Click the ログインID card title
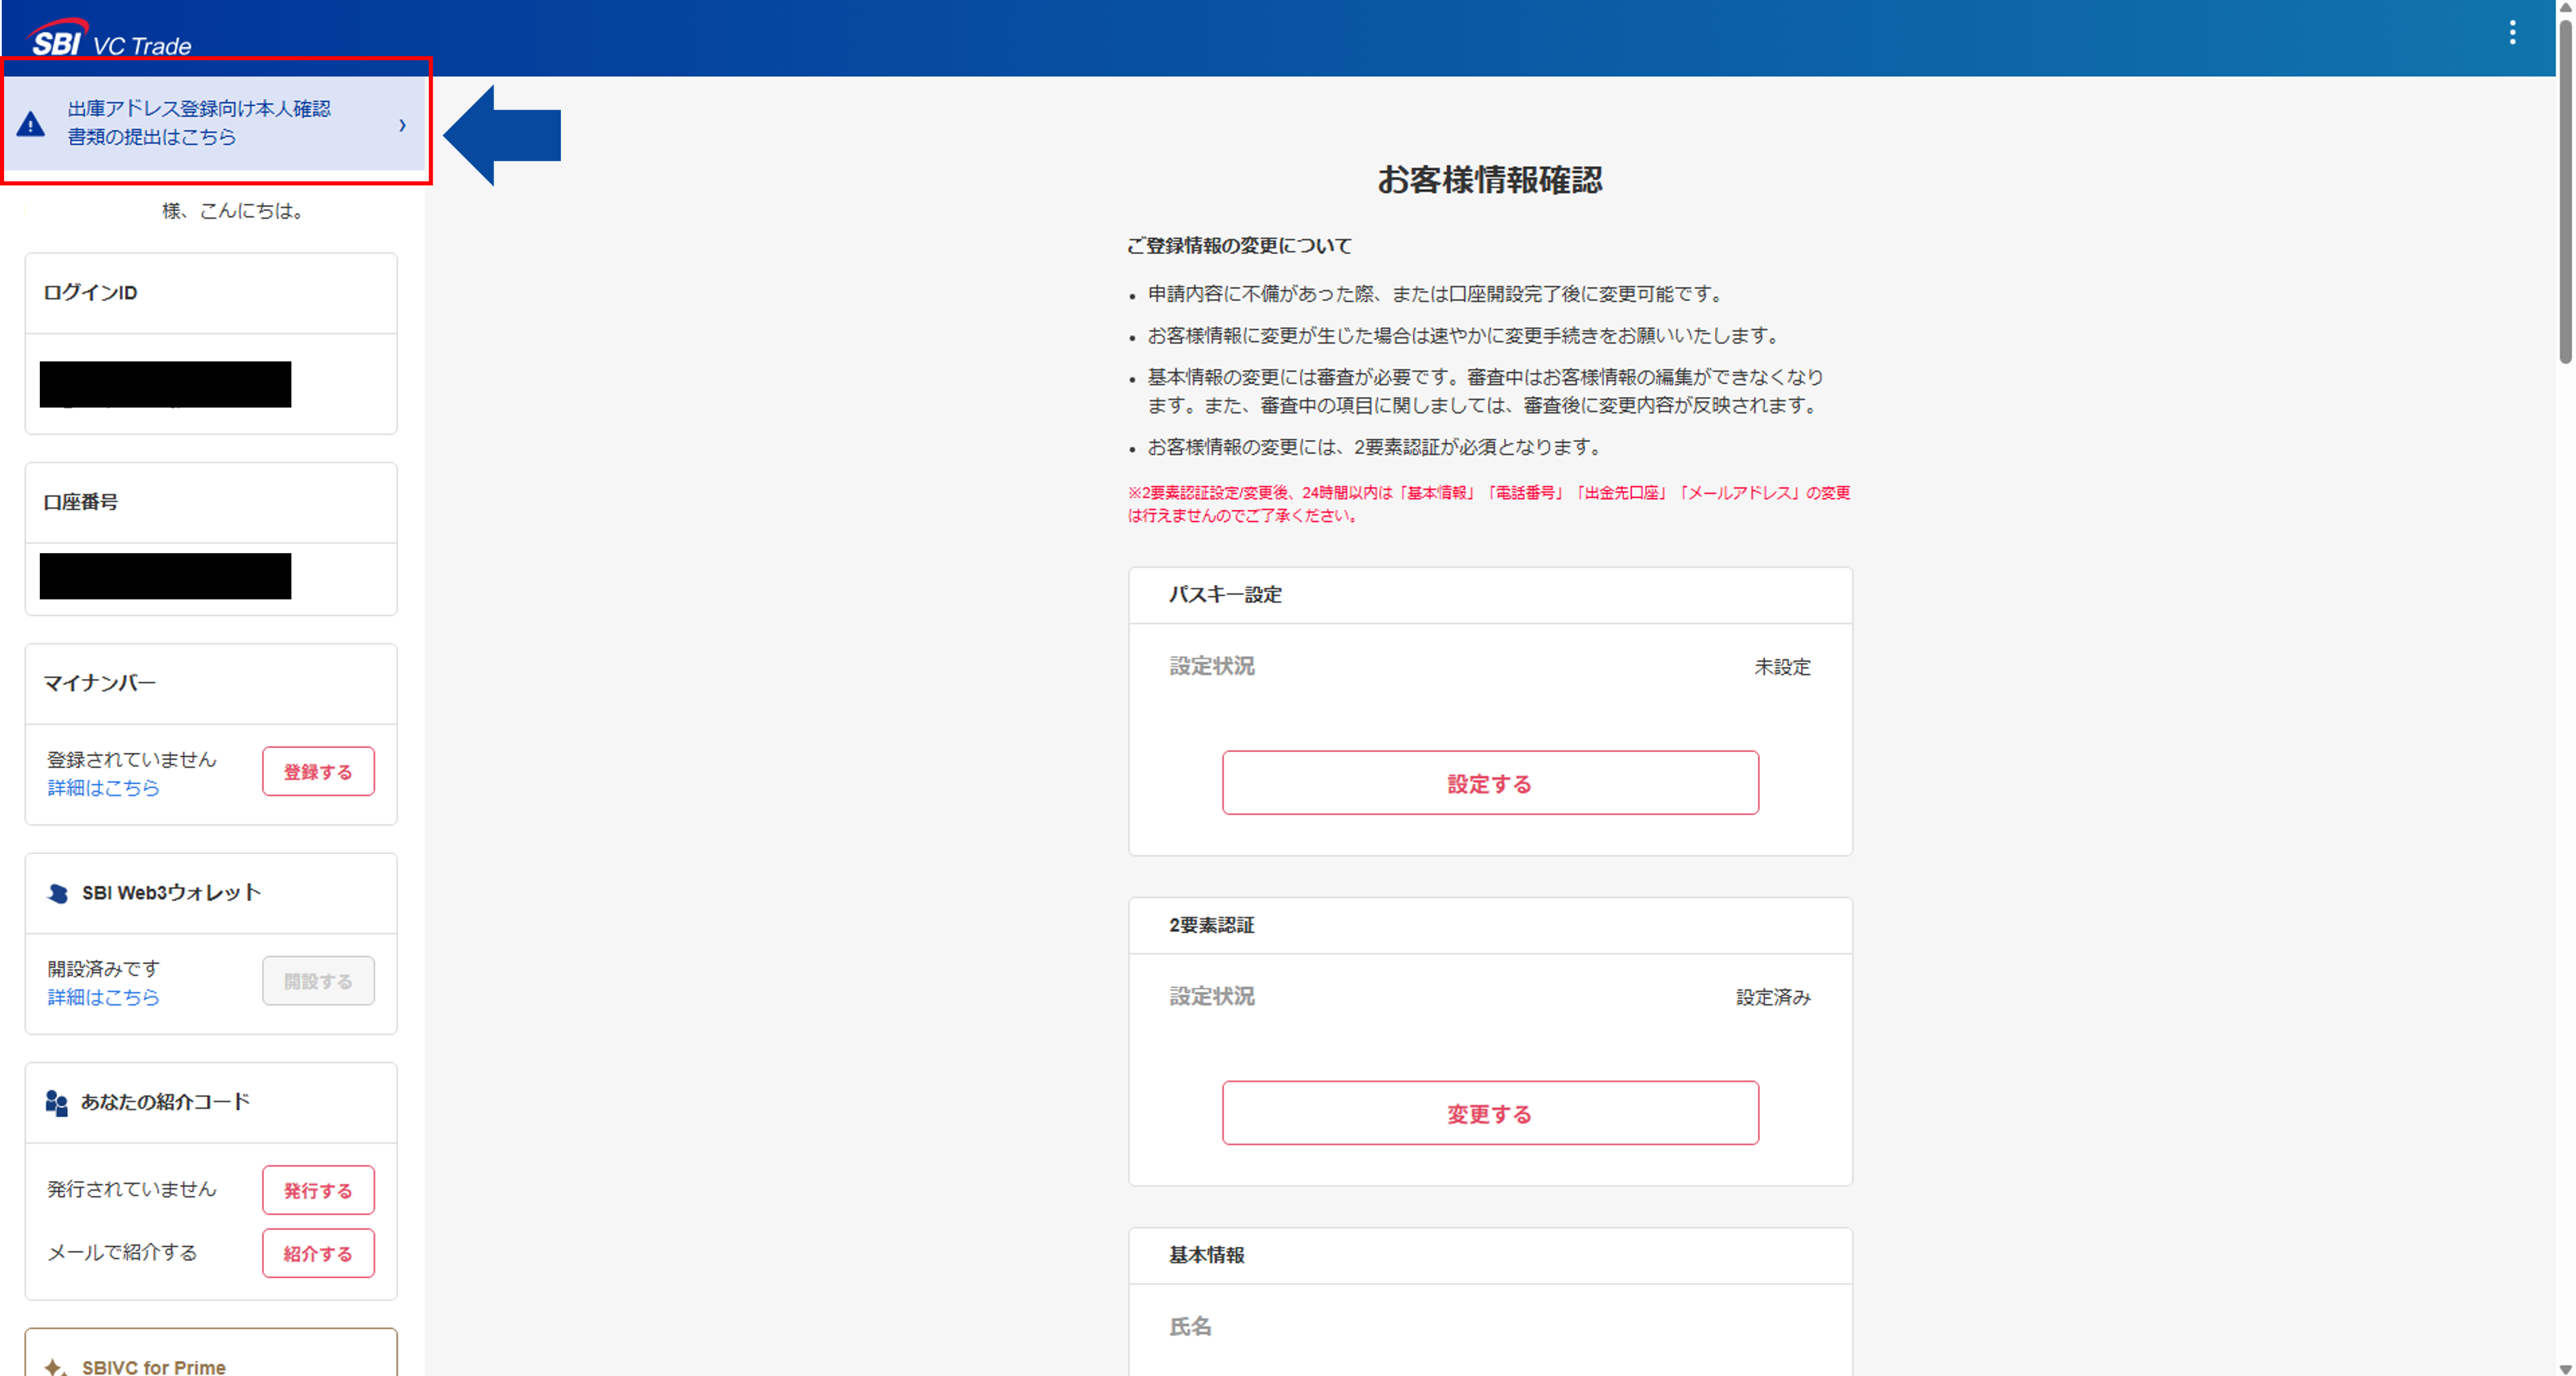This screenshot has height=1376, width=2576. (x=90, y=293)
